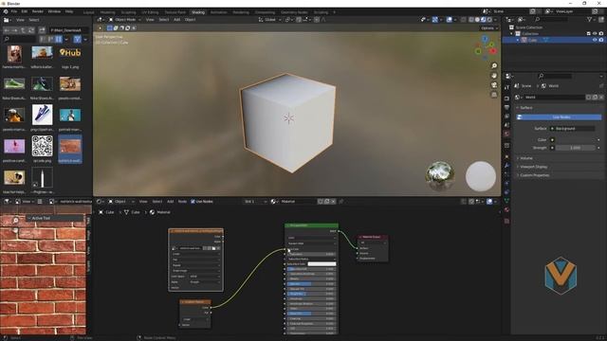This screenshot has height=341, width=607.
Task: Click the world Color swatch field
Action: coord(573,139)
